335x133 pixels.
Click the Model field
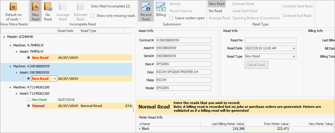184,88
